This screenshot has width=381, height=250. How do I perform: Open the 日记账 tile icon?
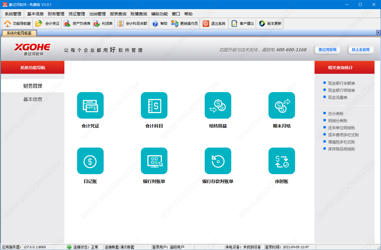pyautogui.click(x=90, y=161)
